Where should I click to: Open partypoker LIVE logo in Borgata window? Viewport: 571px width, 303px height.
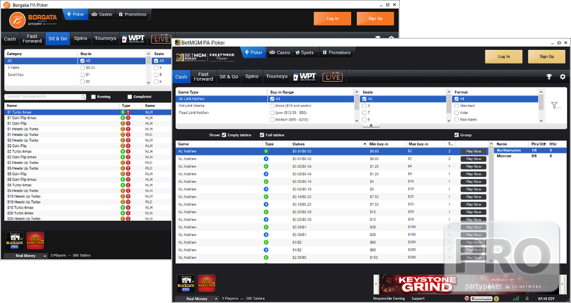(x=161, y=38)
